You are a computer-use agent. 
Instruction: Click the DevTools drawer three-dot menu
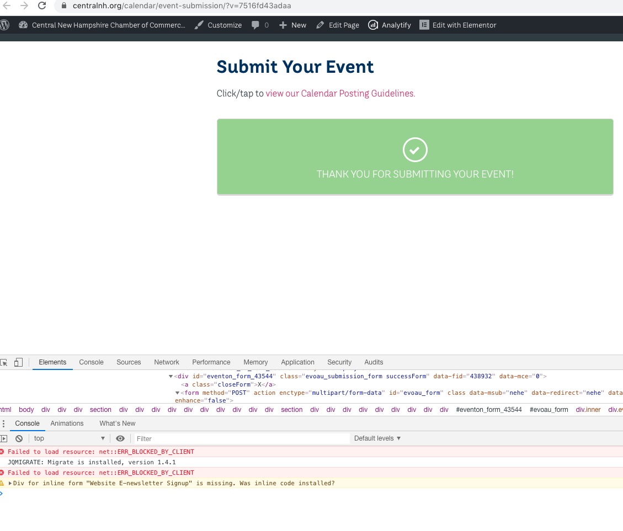3,423
